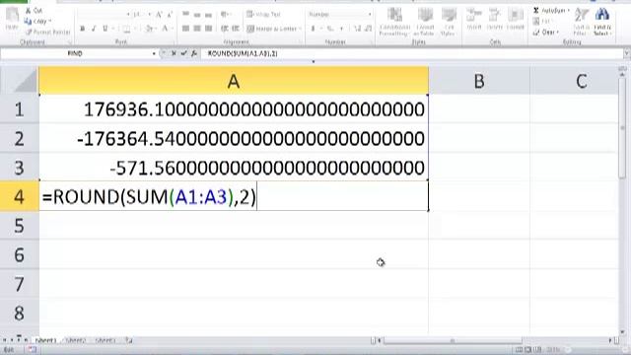Align text left
This screenshot has height=355, width=631.
[185, 29]
